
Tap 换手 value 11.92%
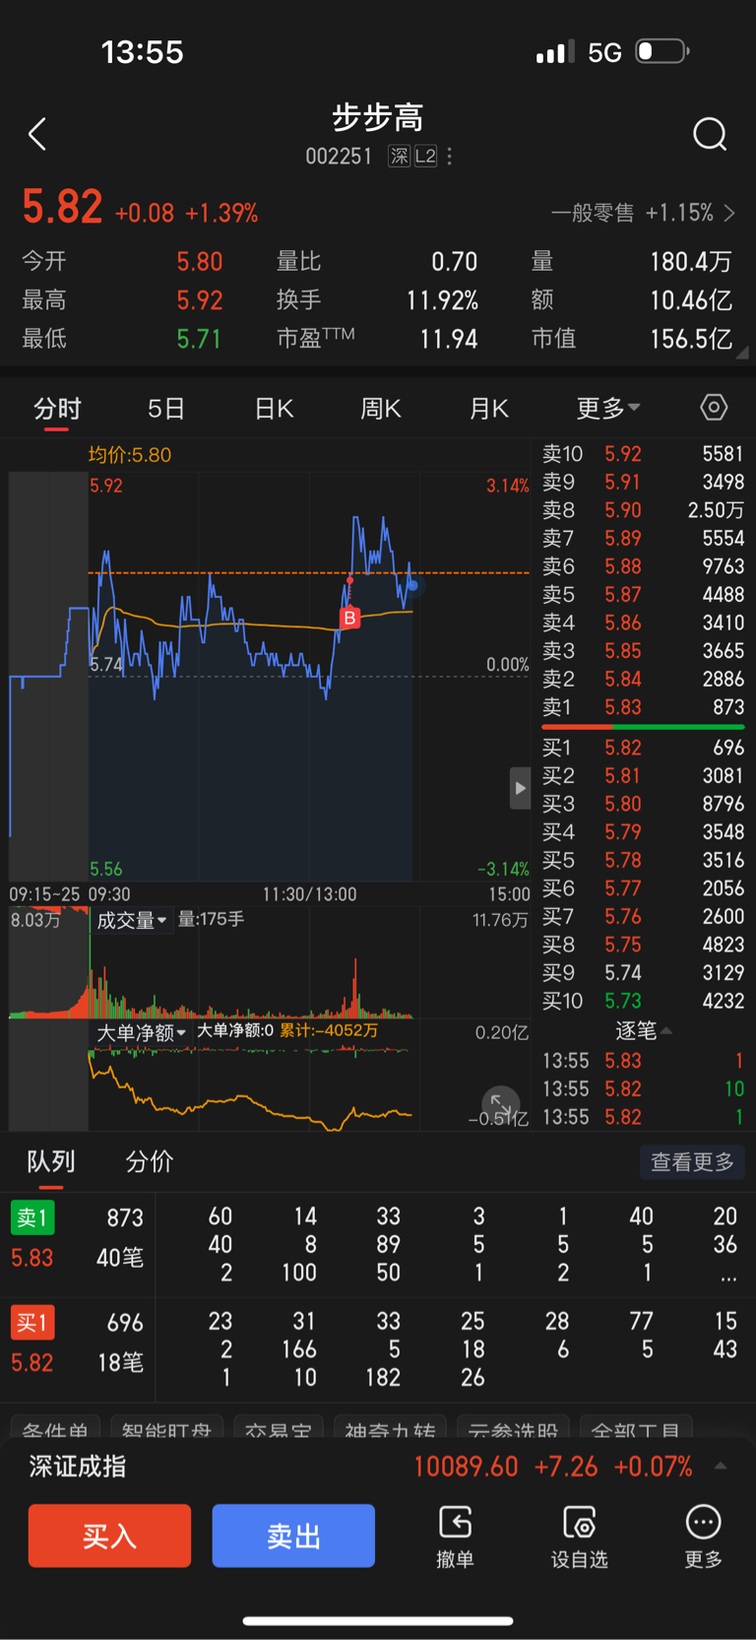click(x=443, y=299)
